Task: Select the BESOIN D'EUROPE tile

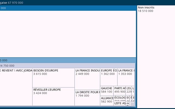Action: (53, 78)
